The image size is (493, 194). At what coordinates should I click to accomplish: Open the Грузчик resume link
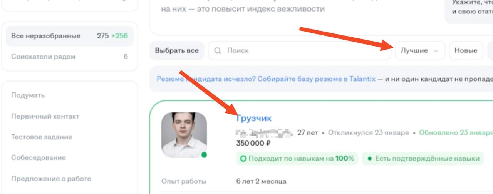click(254, 118)
